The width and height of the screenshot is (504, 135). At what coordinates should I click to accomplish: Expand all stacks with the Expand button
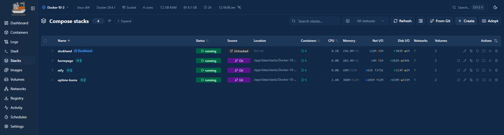coord(124,21)
